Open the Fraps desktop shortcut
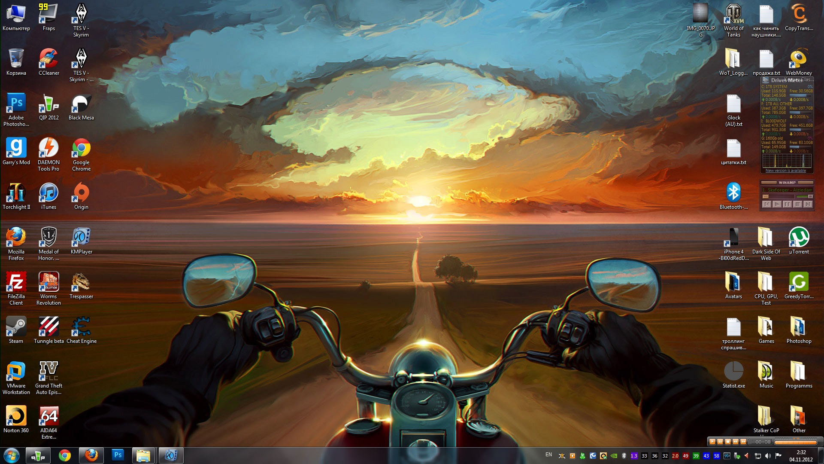 point(48,17)
